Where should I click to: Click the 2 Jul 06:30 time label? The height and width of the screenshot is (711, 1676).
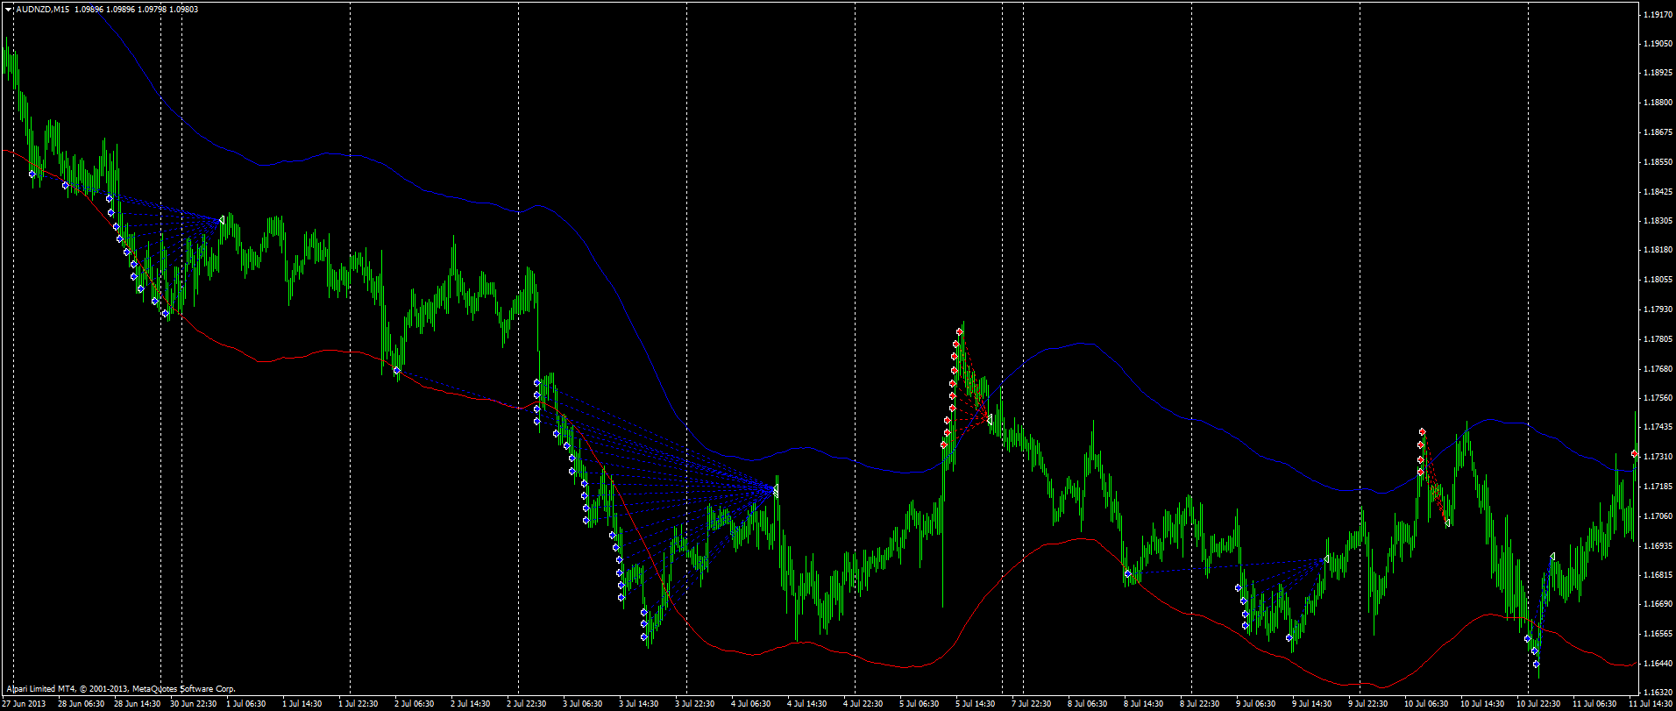coord(413,704)
